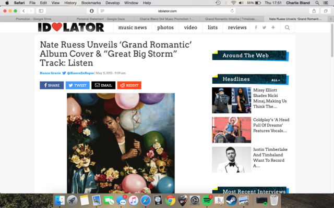The height and width of the screenshot is (208, 334).
Task: Click the volume icon in menu bar
Action: 241,3
